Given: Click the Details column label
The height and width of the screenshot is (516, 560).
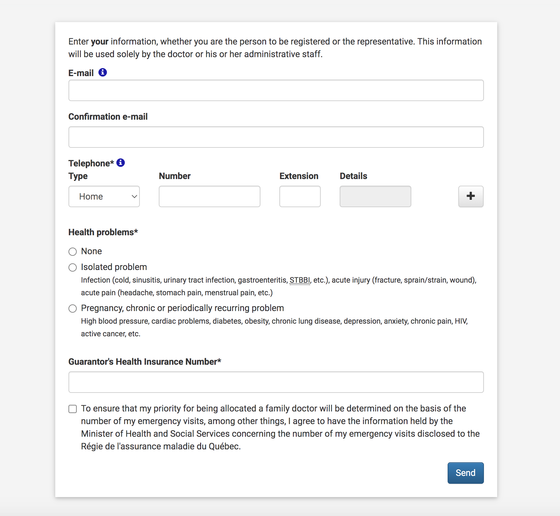Looking at the screenshot, I should pyautogui.click(x=354, y=176).
